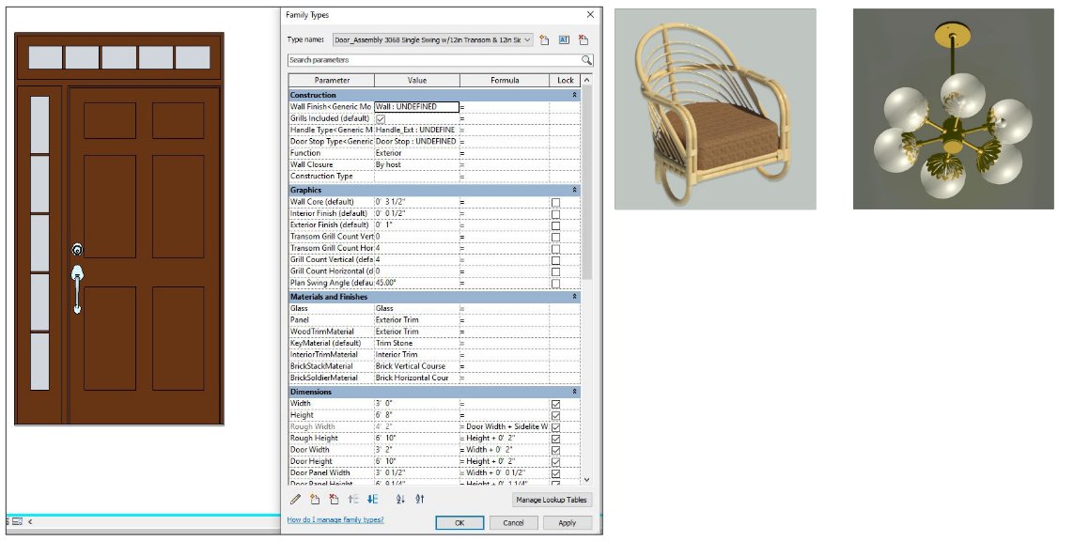Uncheck the Grills Included checkbox
Image resolution: width=1074 pixels, height=541 pixels.
coord(381,119)
